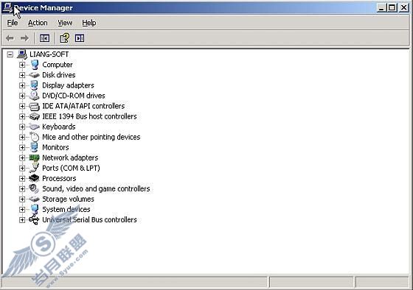The image size is (413, 290).
Task: Select the Keyboards label
Action: pyautogui.click(x=59, y=127)
